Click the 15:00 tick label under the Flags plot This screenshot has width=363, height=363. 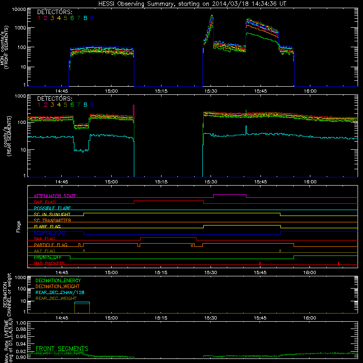pyautogui.click(x=111, y=273)
